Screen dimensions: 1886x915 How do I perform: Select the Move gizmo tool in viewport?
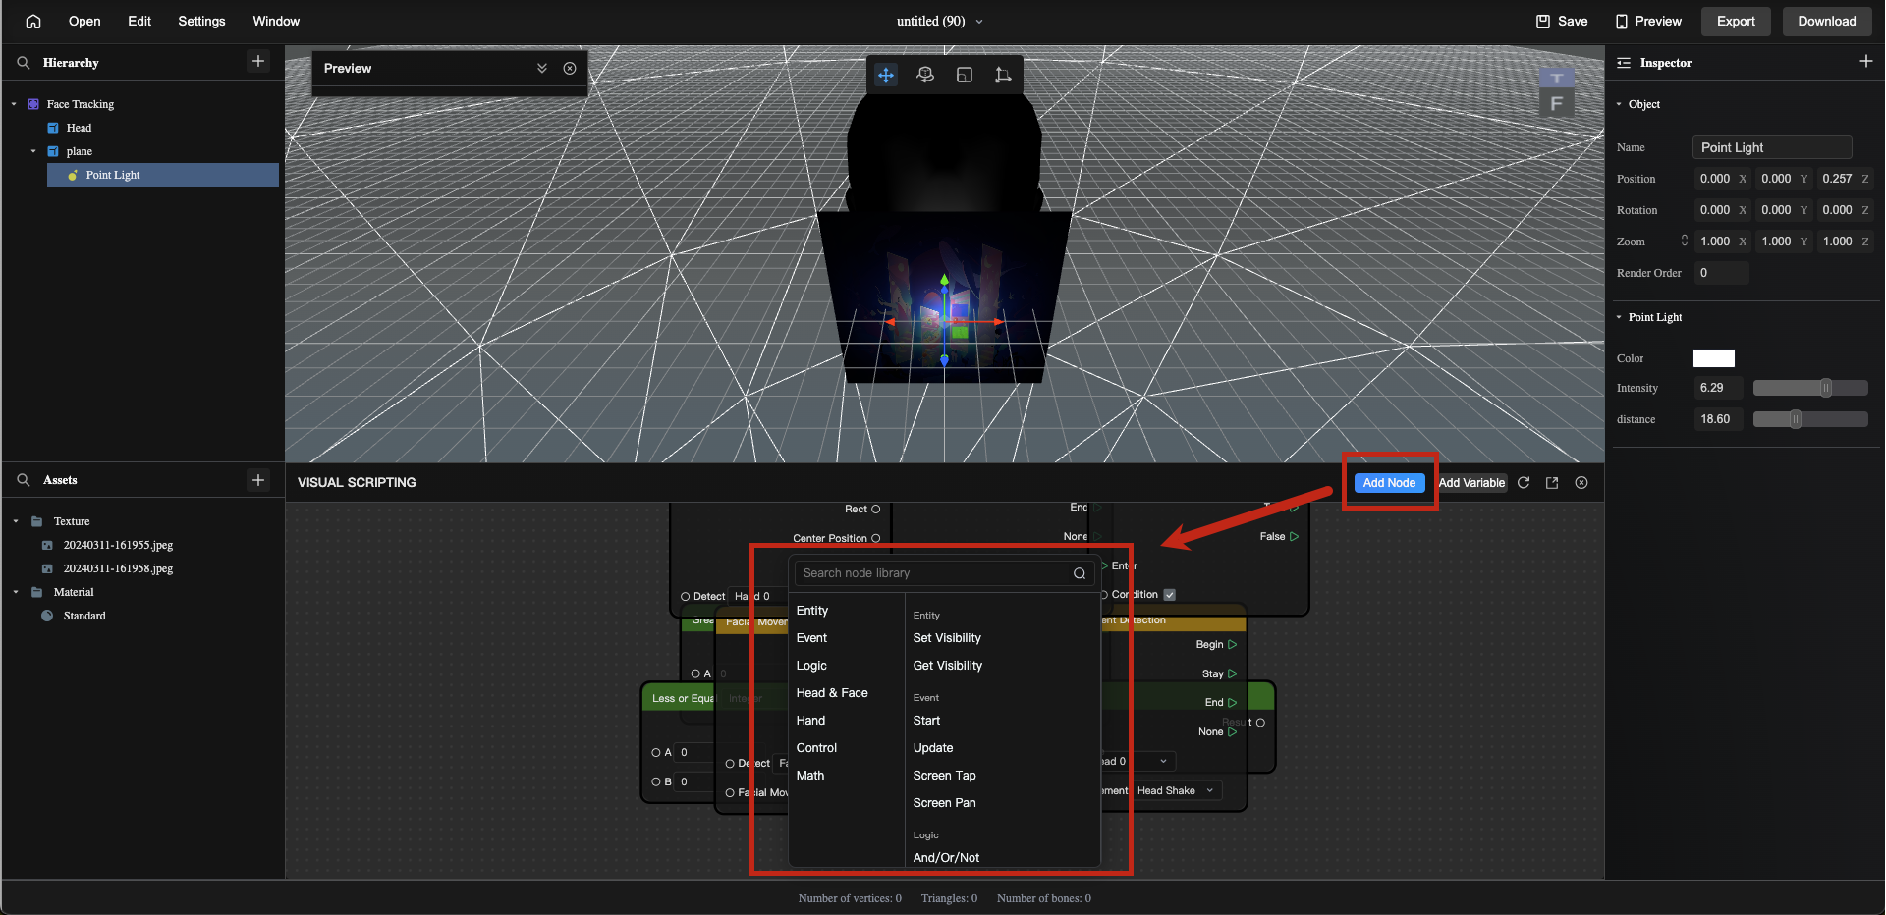(886, 75)
